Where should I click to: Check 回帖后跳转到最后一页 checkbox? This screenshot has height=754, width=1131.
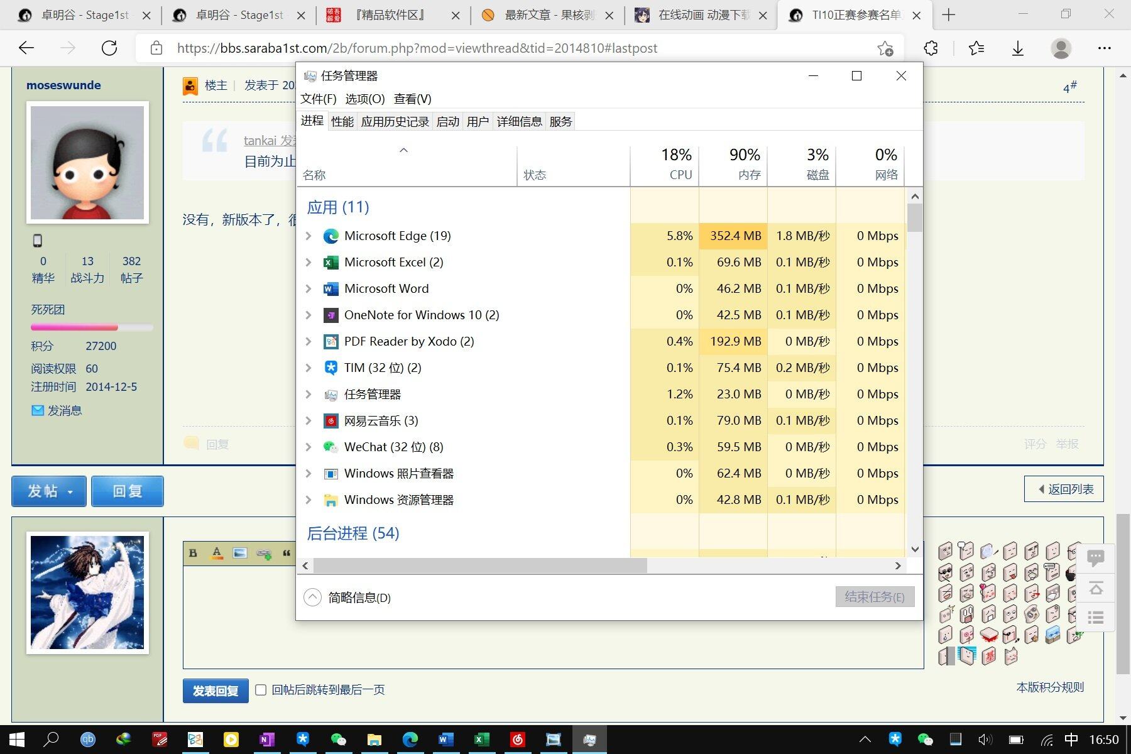point(261,690)
